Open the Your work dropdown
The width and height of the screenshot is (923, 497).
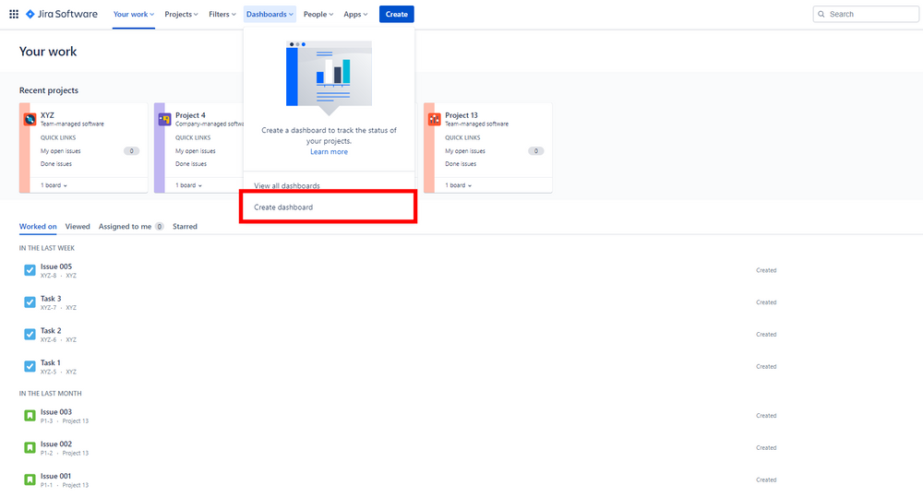[x=134, y=14]
